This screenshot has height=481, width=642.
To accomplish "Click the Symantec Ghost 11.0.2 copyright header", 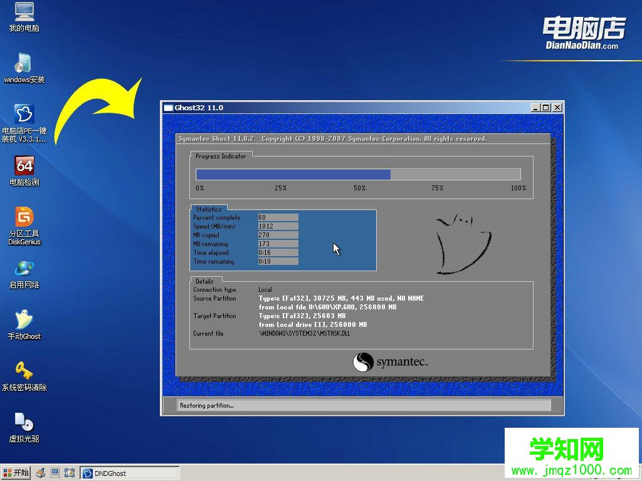I will (332, 138).
